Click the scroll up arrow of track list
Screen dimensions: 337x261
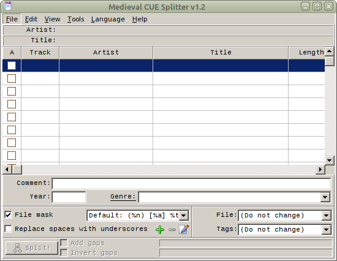pos(329,51)
